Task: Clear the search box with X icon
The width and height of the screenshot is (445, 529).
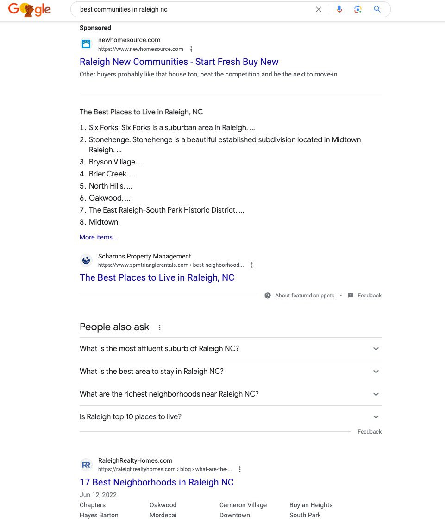Action: point(318,9)
